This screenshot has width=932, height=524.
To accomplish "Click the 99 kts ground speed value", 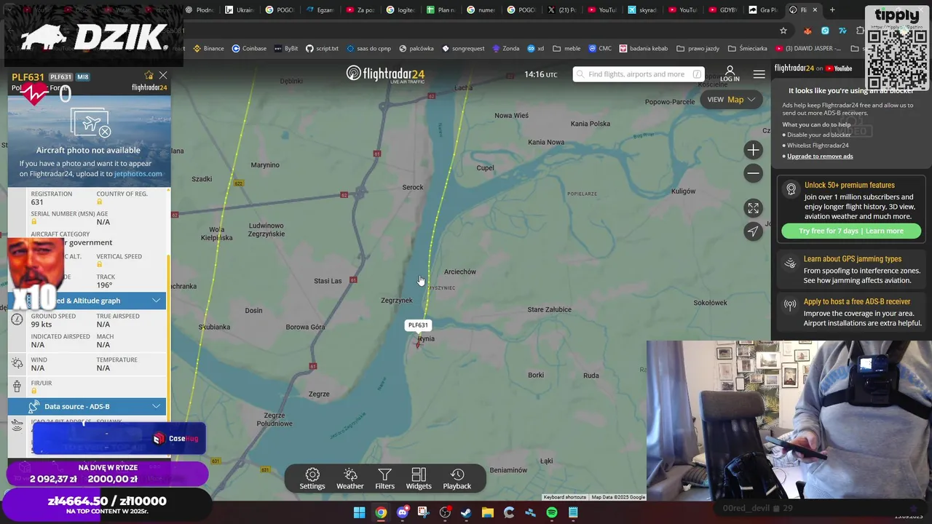I will (42, 325).
